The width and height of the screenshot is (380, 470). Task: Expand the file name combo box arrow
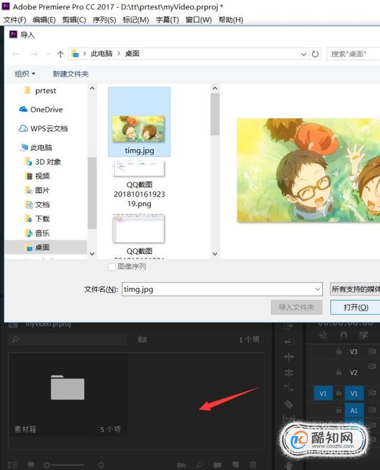coord(318,289)
